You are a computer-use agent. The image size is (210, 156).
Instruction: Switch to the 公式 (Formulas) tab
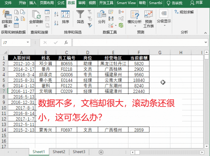click(x=61, y=3)
